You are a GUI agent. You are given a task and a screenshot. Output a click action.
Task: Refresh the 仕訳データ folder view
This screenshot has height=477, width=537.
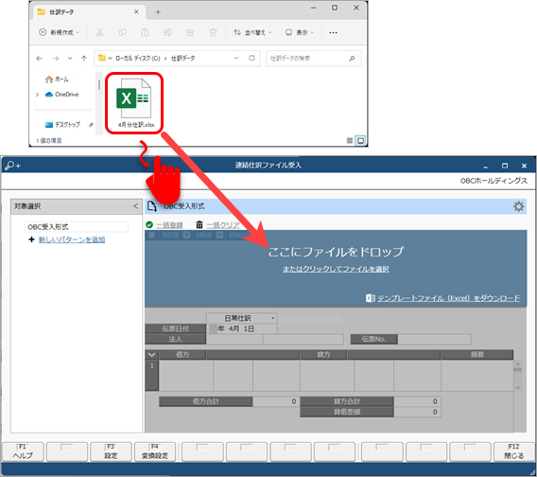(252, 58)
